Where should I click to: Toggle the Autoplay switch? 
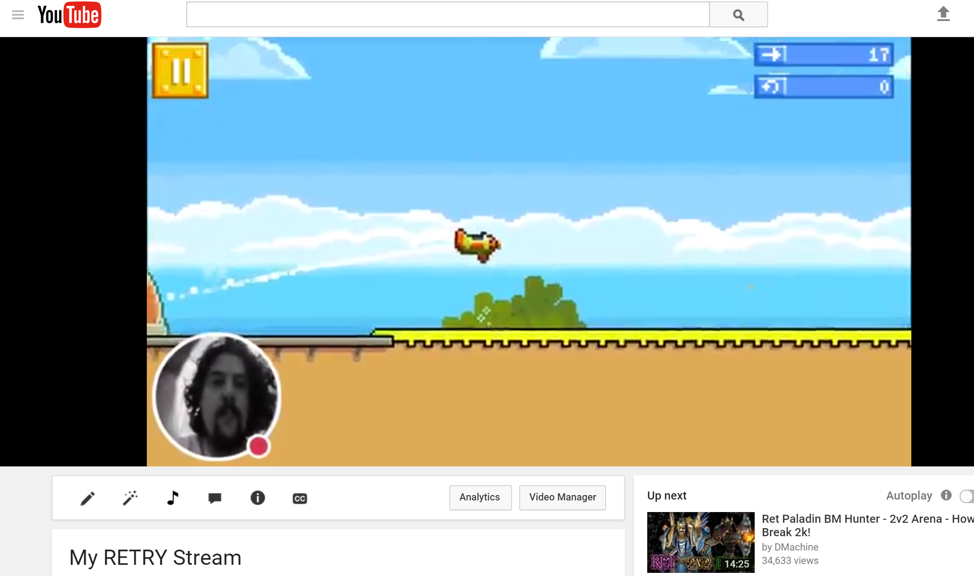967,496
